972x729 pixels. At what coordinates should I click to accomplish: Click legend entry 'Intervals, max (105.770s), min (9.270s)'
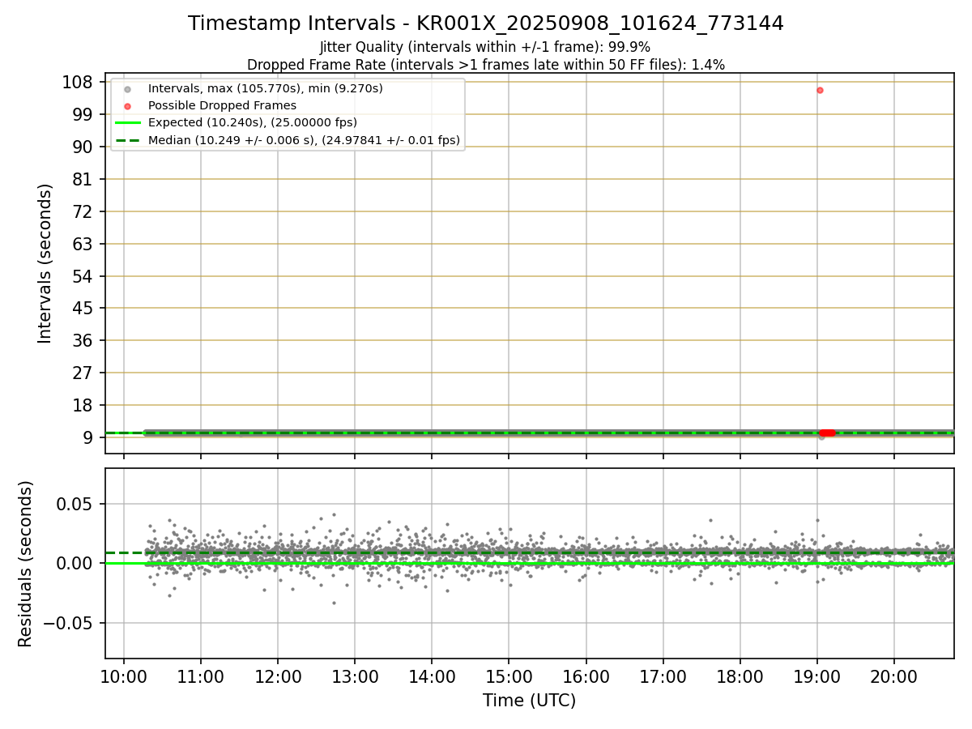pos(266,87)
